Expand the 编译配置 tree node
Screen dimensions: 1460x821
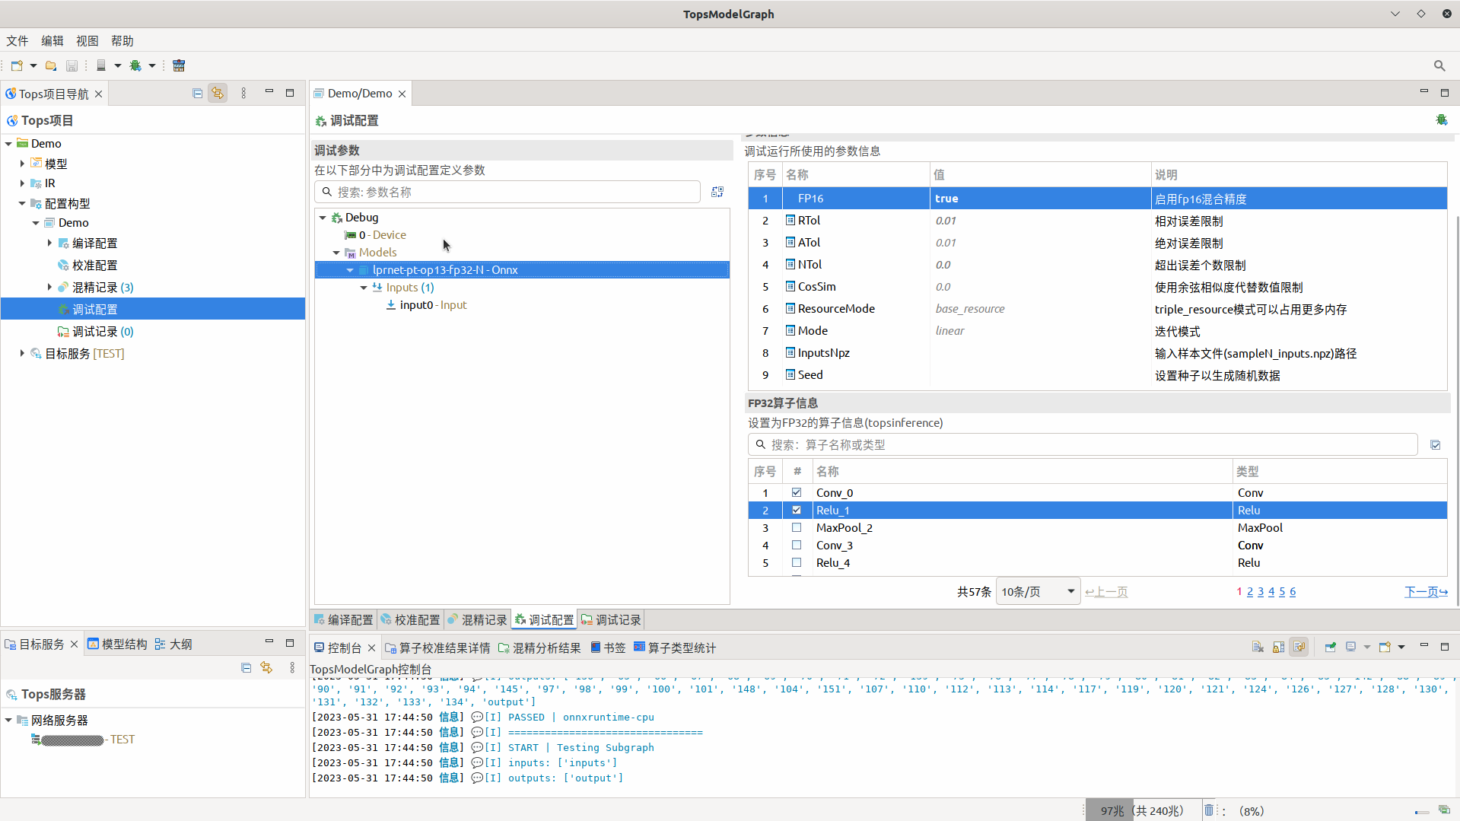tap(49, 243)
